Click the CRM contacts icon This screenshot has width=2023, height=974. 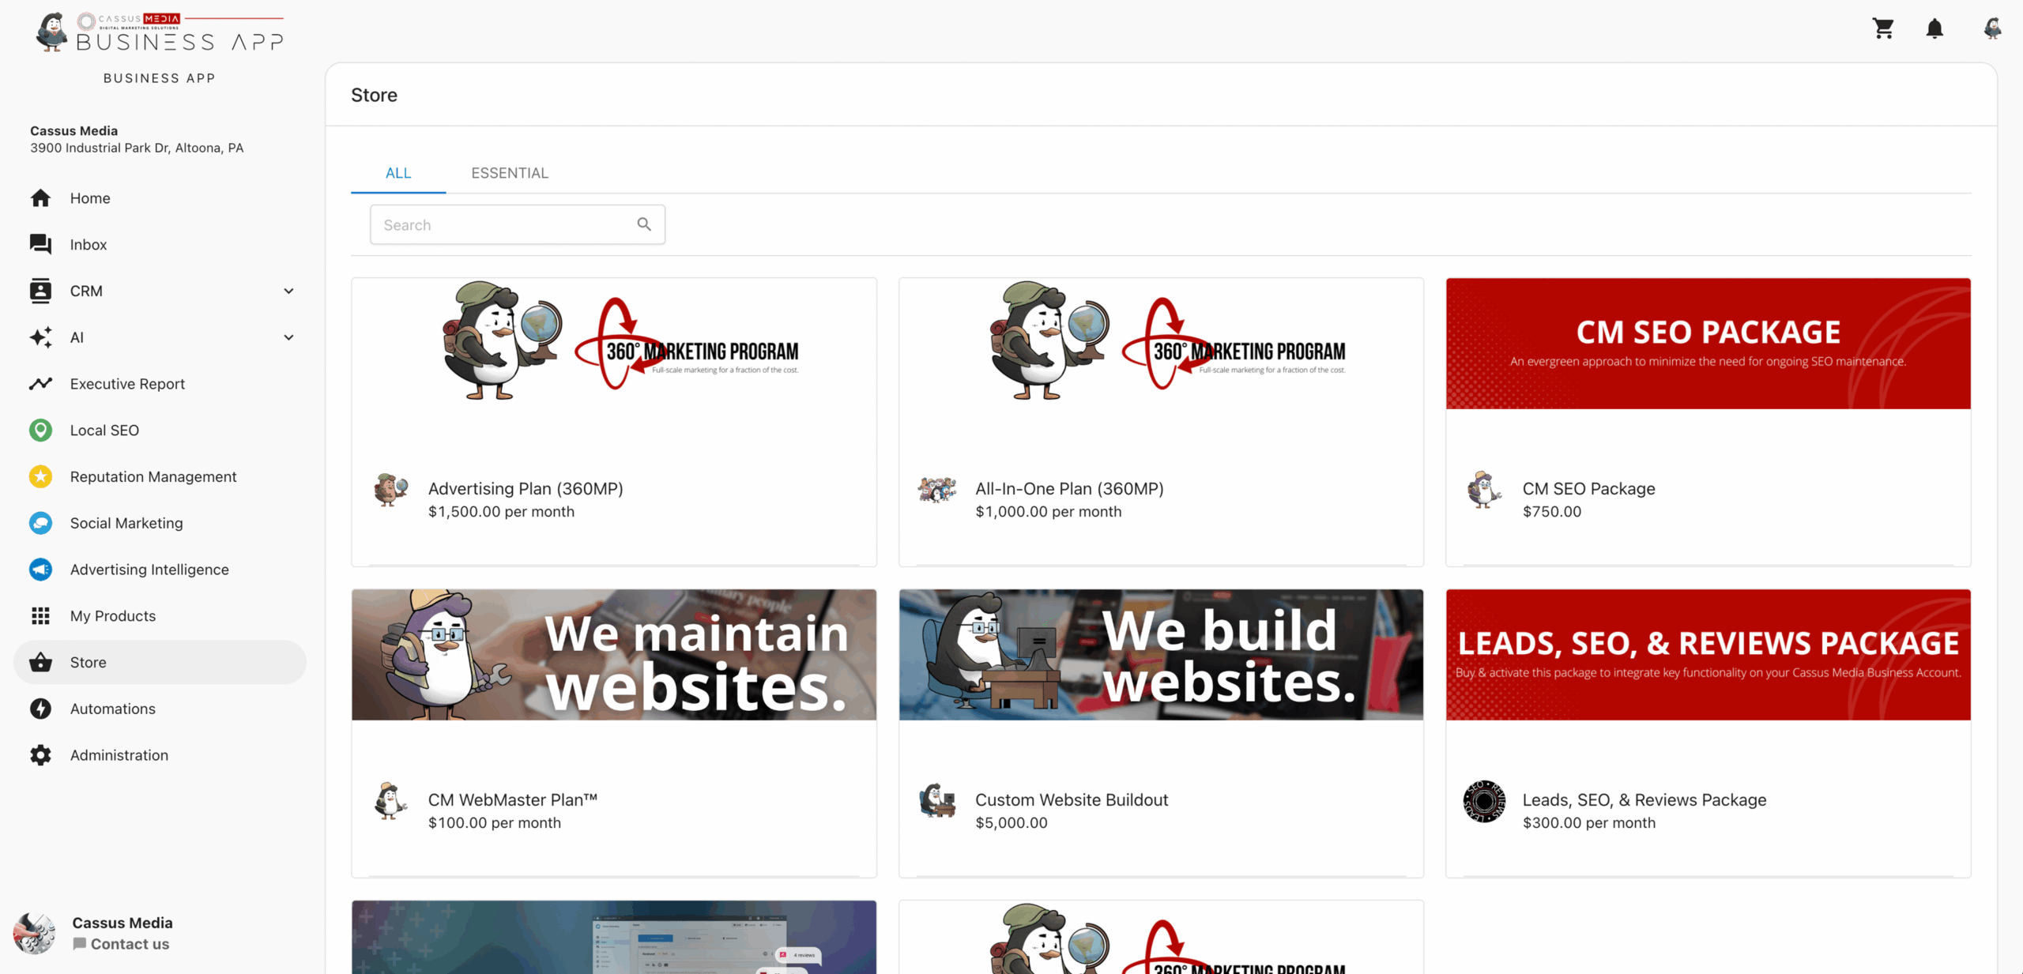point(40,291)
